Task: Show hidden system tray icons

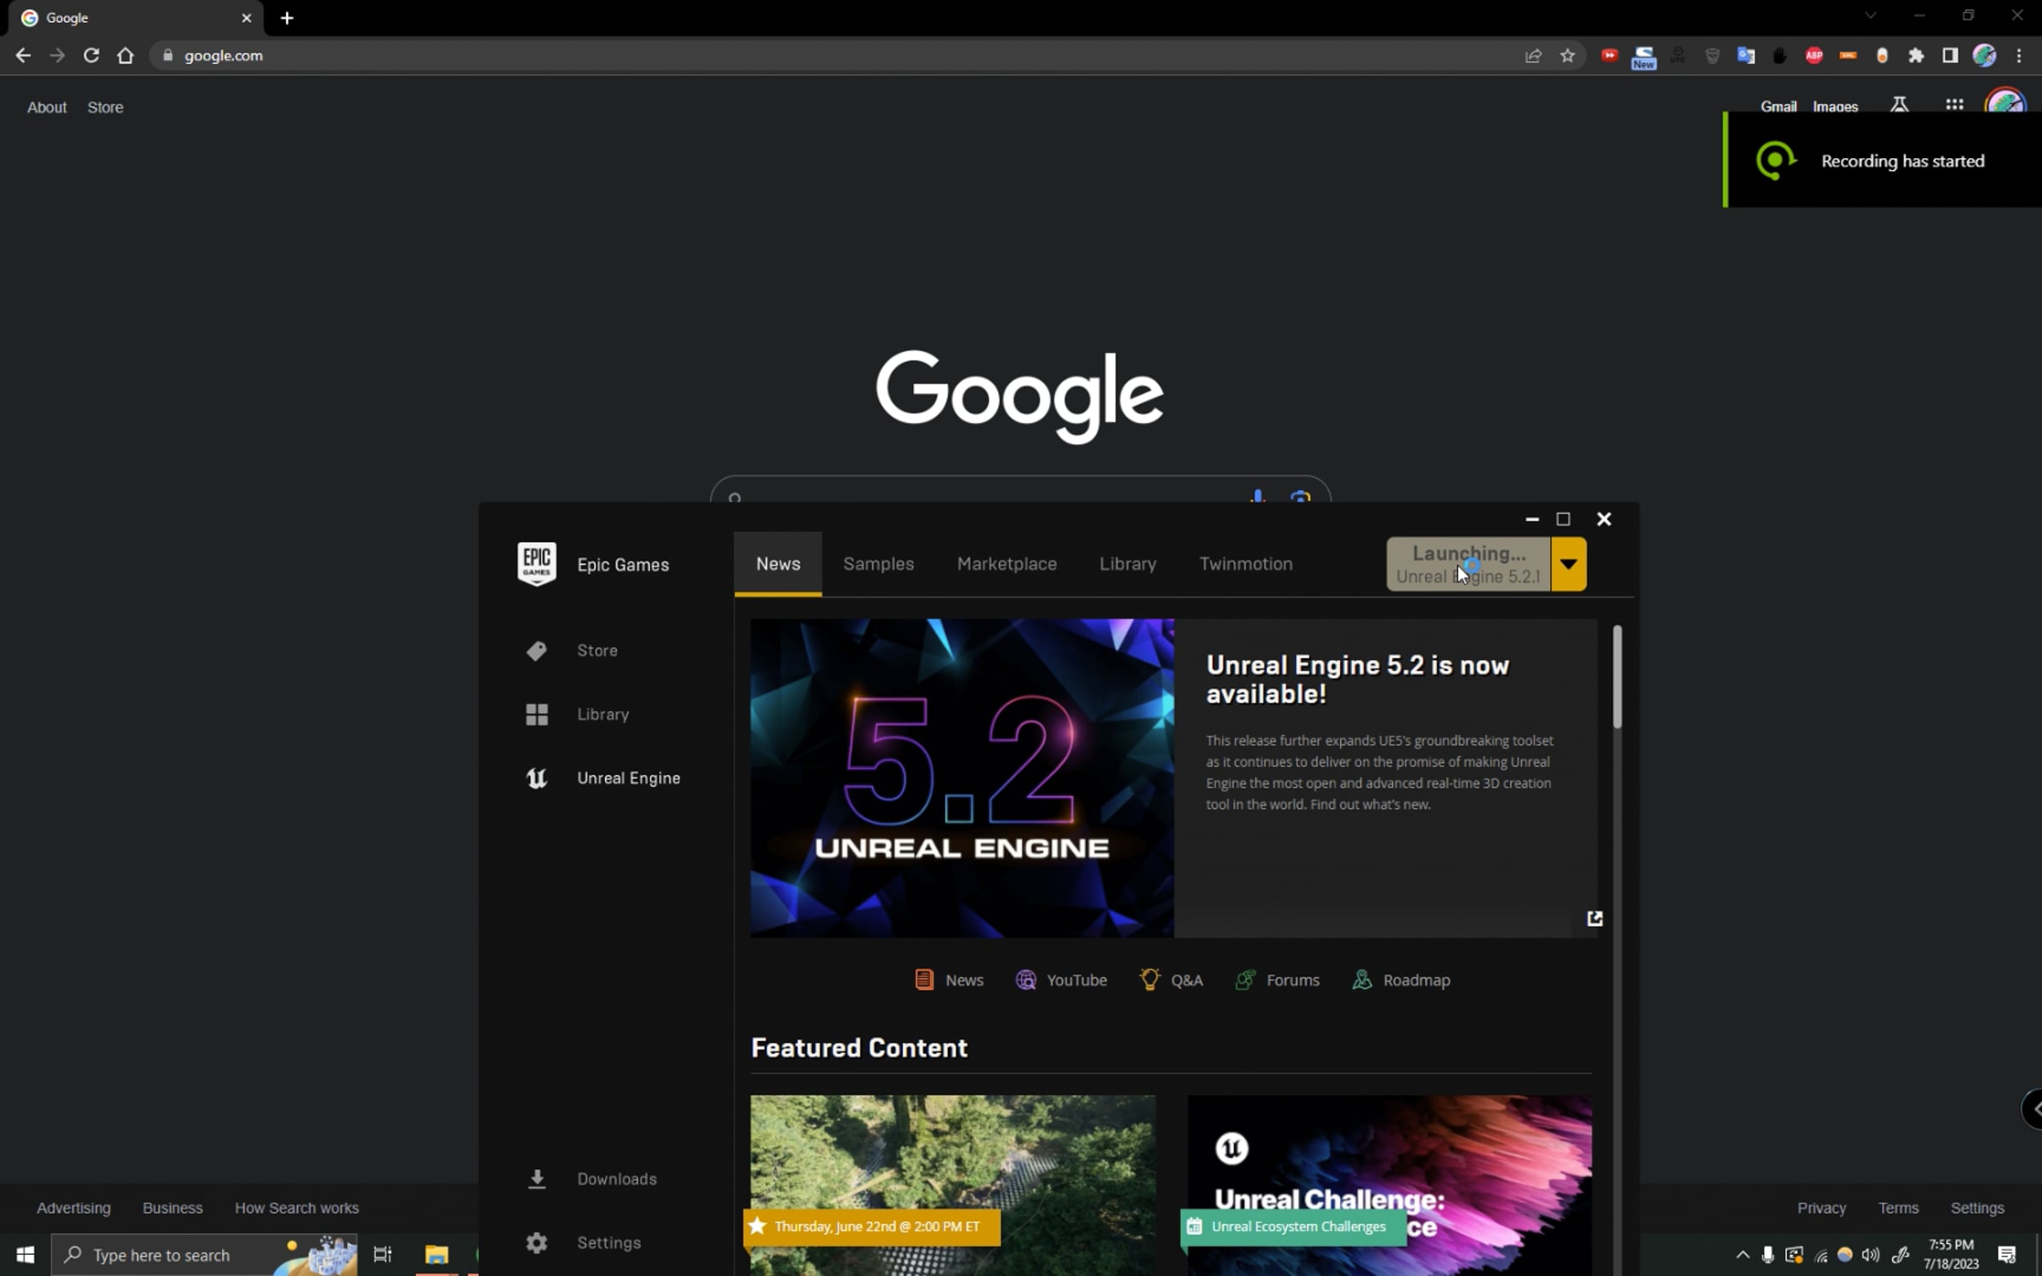Action: 1743,1255
